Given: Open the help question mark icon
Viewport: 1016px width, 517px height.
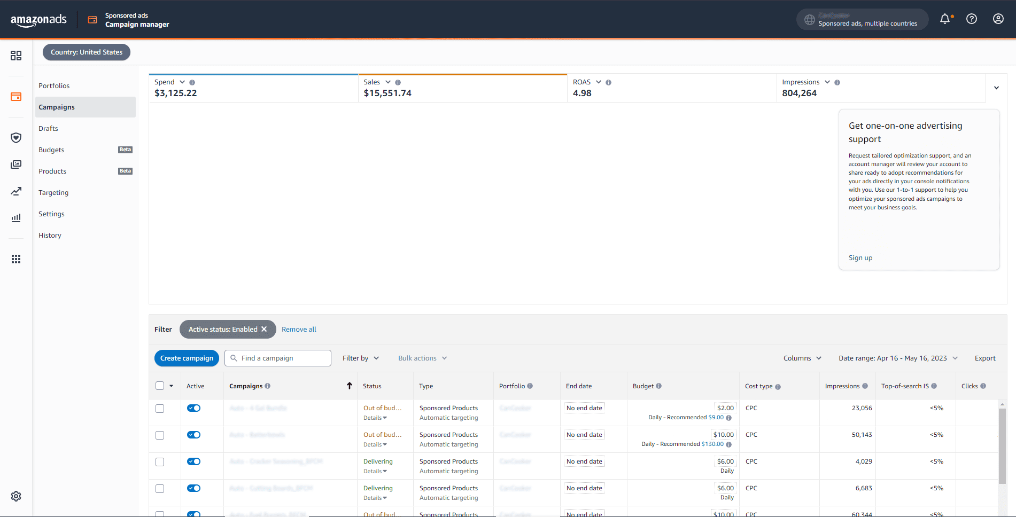Looking at the screenshot, I should point(972,19).
